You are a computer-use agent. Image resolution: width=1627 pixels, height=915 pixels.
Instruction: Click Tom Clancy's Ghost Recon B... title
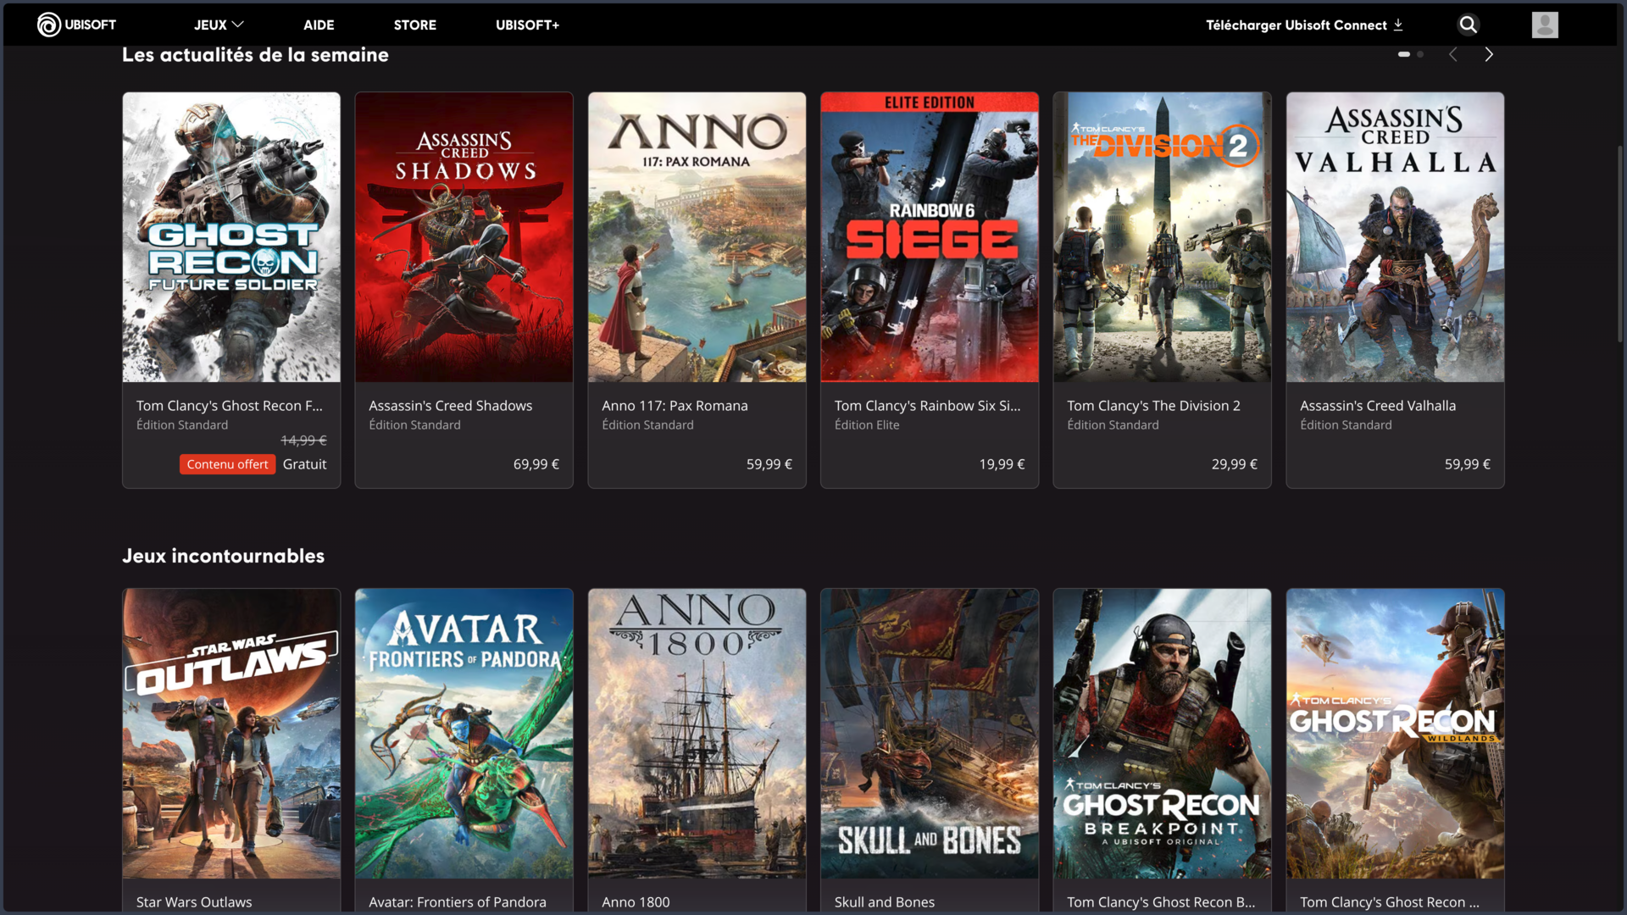pyautogui.click(x=1161, y=902)
